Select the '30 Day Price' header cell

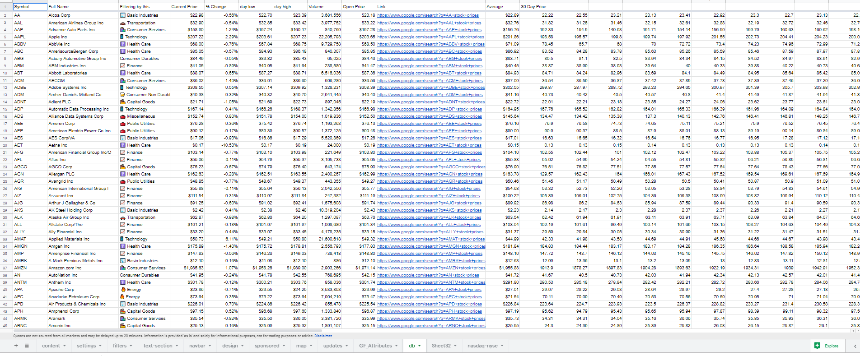click(537, 7)
